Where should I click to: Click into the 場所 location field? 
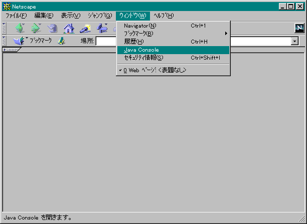coord(197,41)
